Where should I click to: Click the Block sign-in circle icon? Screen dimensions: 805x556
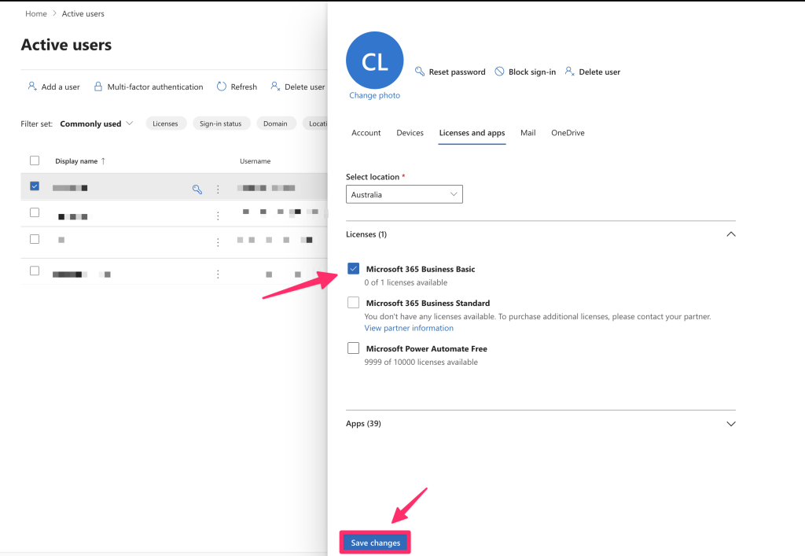[x=499, y=72]
